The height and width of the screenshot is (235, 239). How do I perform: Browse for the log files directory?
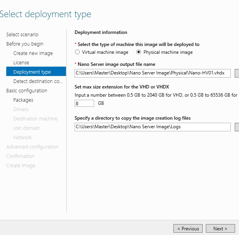tap(237, 127)
